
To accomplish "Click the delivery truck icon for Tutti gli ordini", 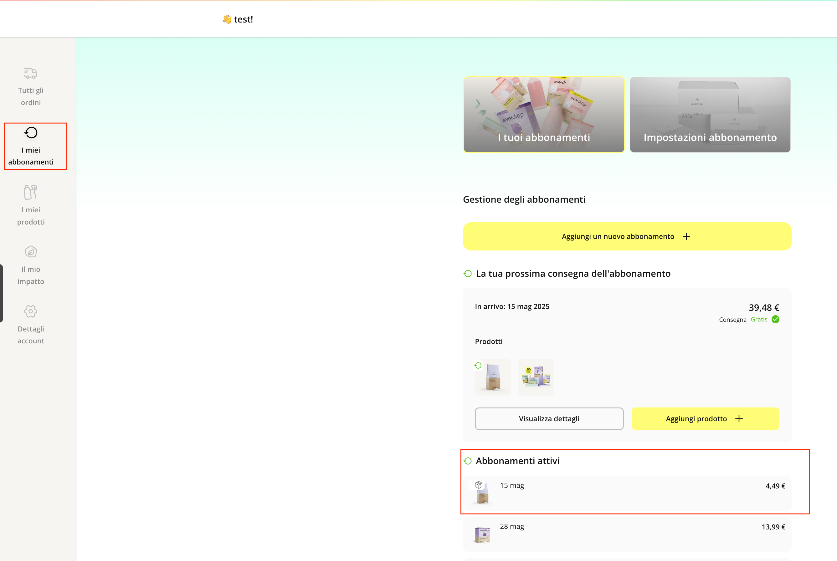I will 30,73.
